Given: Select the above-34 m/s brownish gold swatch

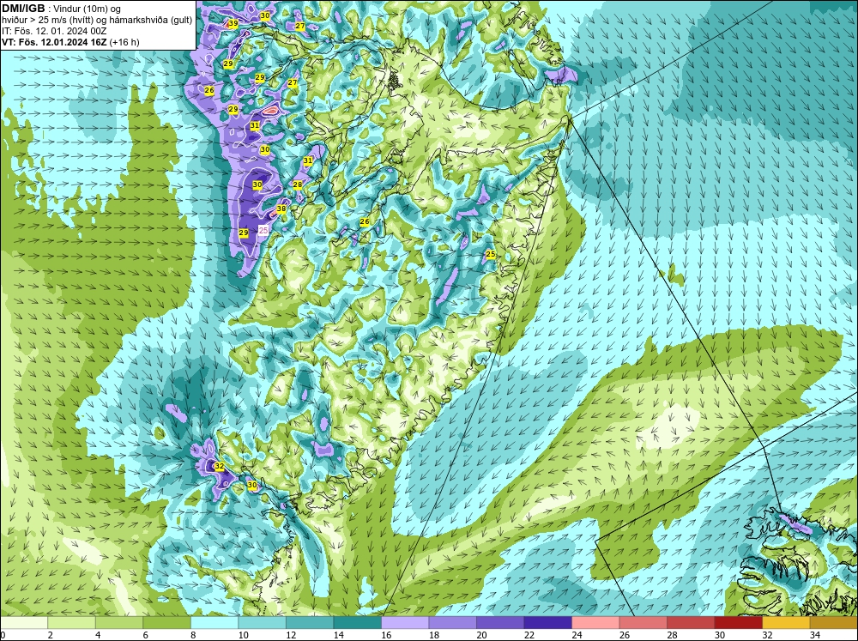Looking at the screenshot, I should tap(834, 623).
